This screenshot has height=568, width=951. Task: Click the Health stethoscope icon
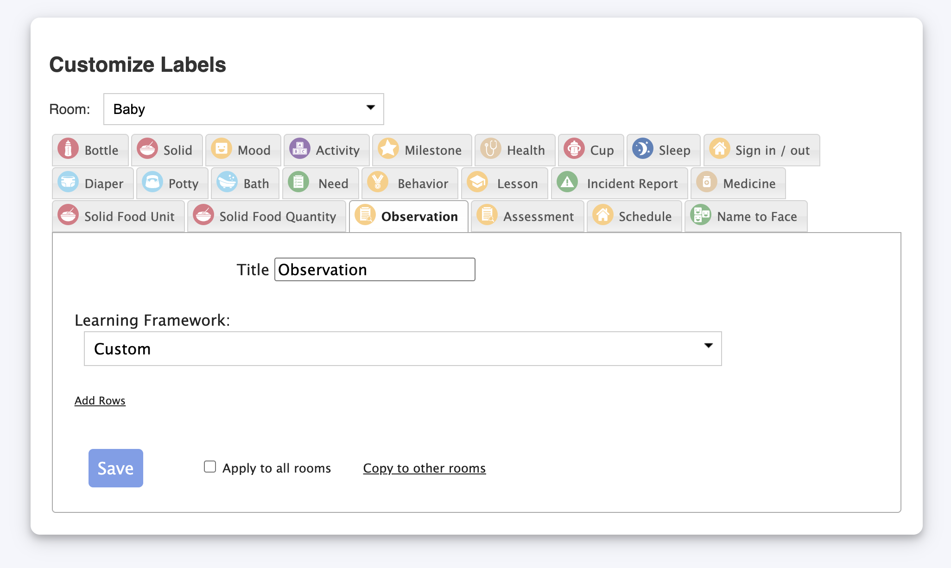[x=490, y=149]
